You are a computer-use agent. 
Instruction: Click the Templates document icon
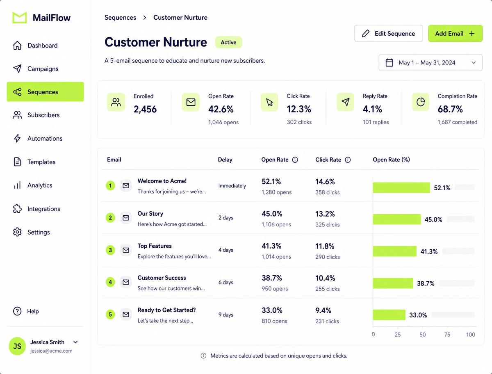tap(17, 162)
